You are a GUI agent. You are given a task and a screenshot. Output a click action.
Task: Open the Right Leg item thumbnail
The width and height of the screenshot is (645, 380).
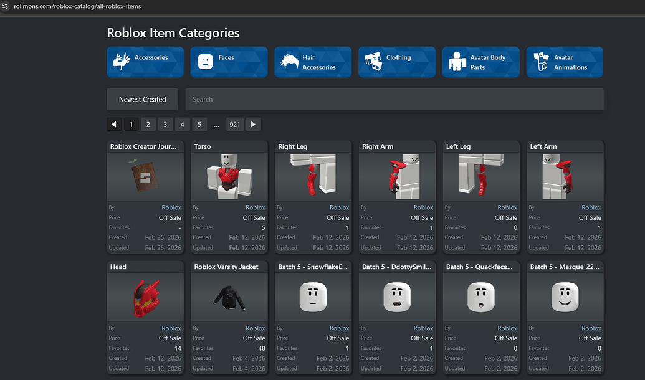[x=313, y=177]
